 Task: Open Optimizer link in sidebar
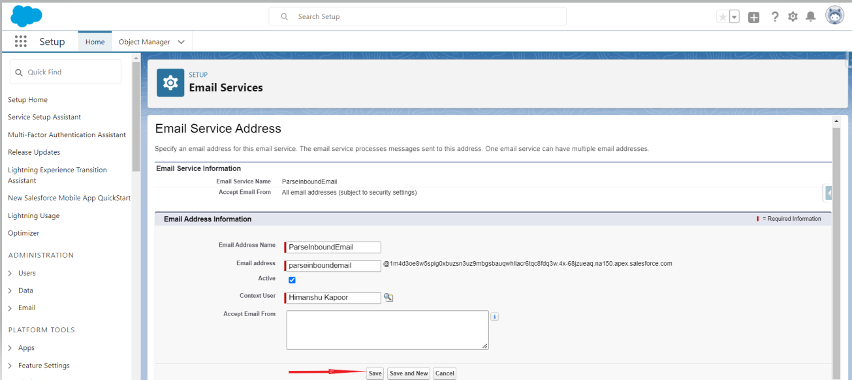(x=24, y=233)
